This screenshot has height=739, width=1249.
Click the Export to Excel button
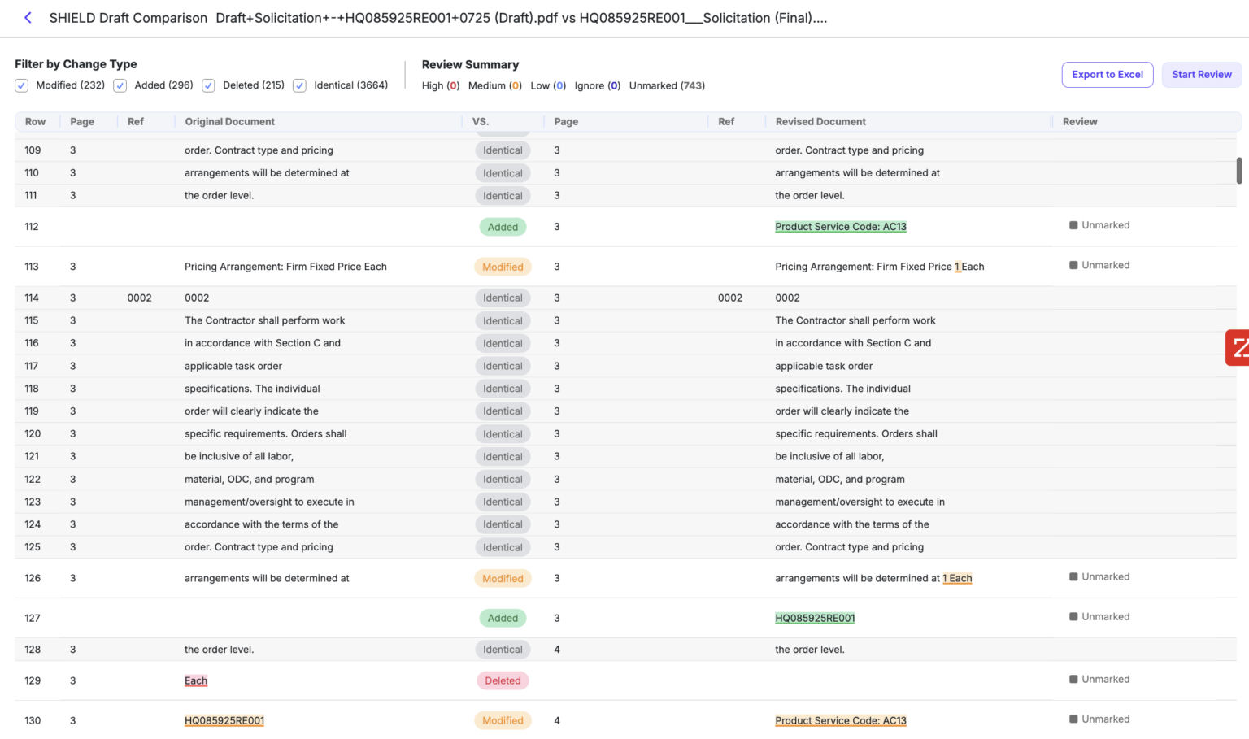(x=1107, y=75)
